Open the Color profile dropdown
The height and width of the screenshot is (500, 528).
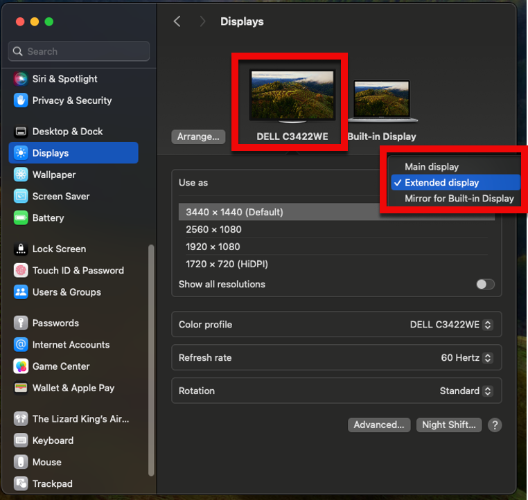pos(451,325)
